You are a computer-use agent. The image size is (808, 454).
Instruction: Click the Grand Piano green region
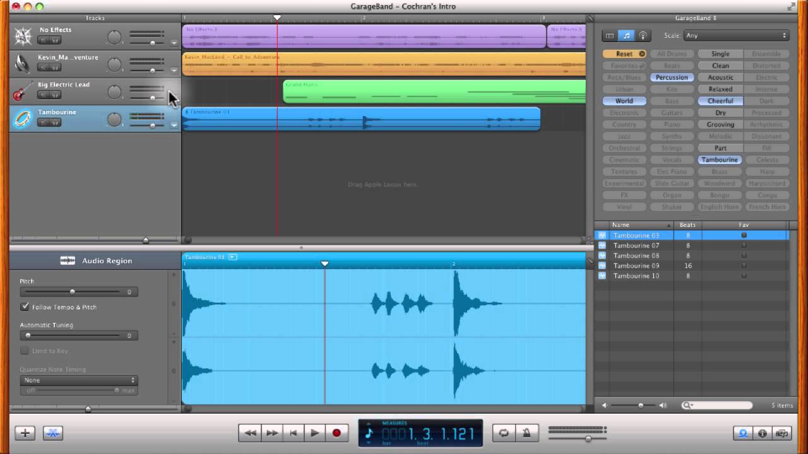[x=434, y=91]
